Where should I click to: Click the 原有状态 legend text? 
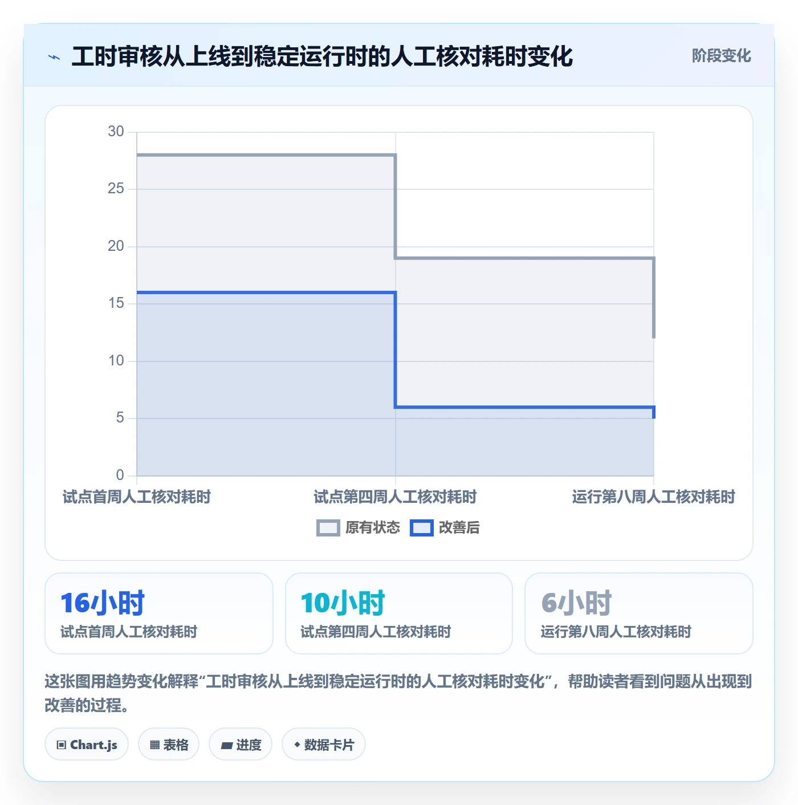(x=373, y=528)
